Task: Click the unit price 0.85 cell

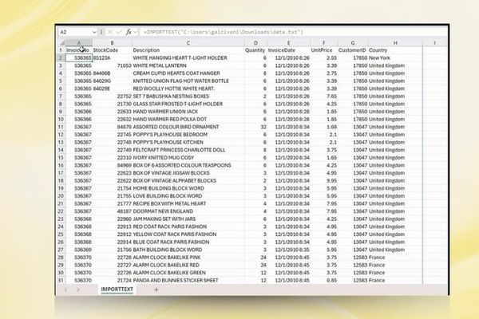Action: point(324,280)
